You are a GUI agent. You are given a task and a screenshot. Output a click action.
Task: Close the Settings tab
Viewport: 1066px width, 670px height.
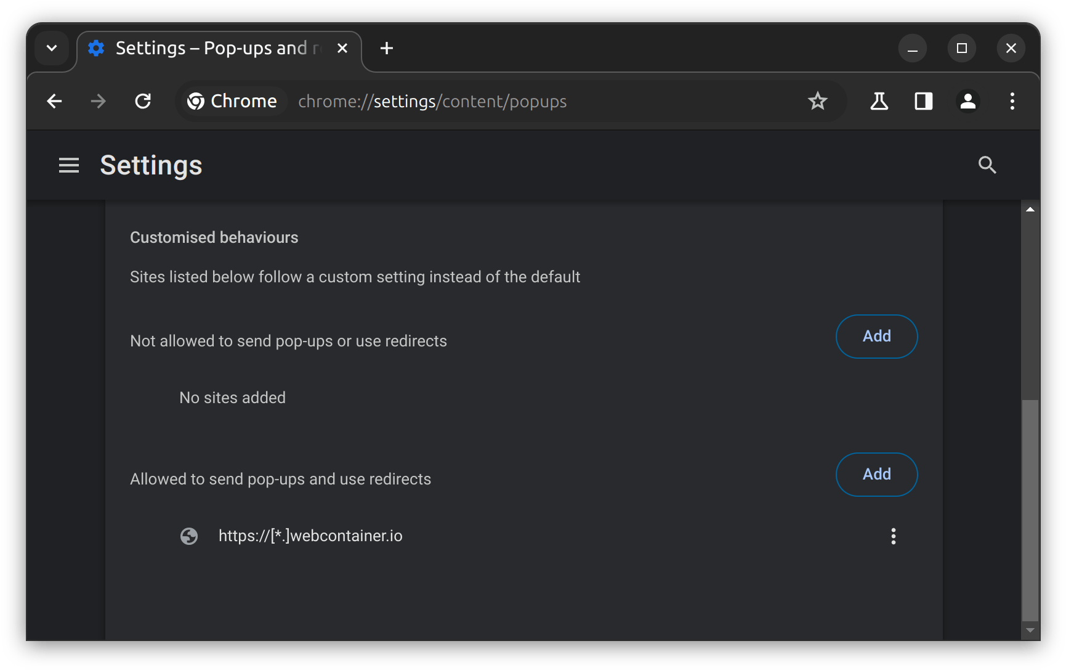[342, 48]
